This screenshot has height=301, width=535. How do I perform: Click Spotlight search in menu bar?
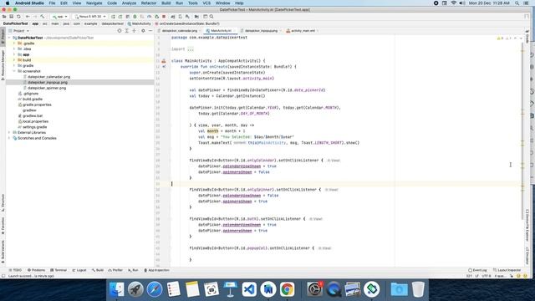pos(517,3)
